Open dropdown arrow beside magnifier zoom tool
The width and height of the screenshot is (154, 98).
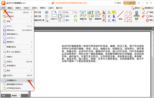point(78,12)
